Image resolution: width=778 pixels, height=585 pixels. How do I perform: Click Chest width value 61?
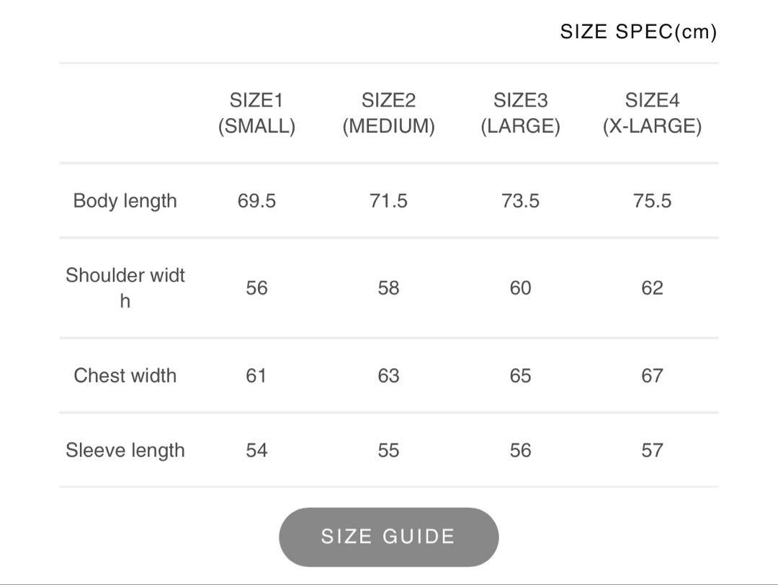tap(256, 375)
